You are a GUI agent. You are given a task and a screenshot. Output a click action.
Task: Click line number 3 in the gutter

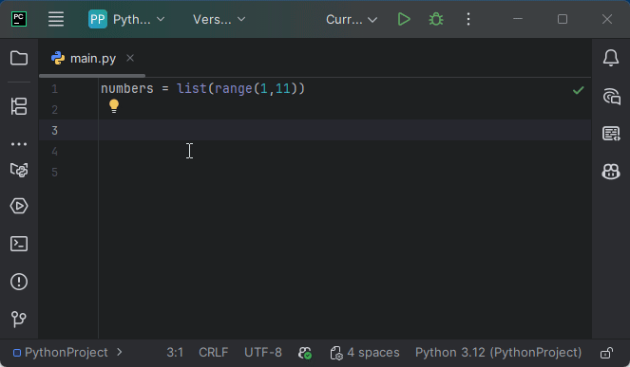tap(55, 130)
